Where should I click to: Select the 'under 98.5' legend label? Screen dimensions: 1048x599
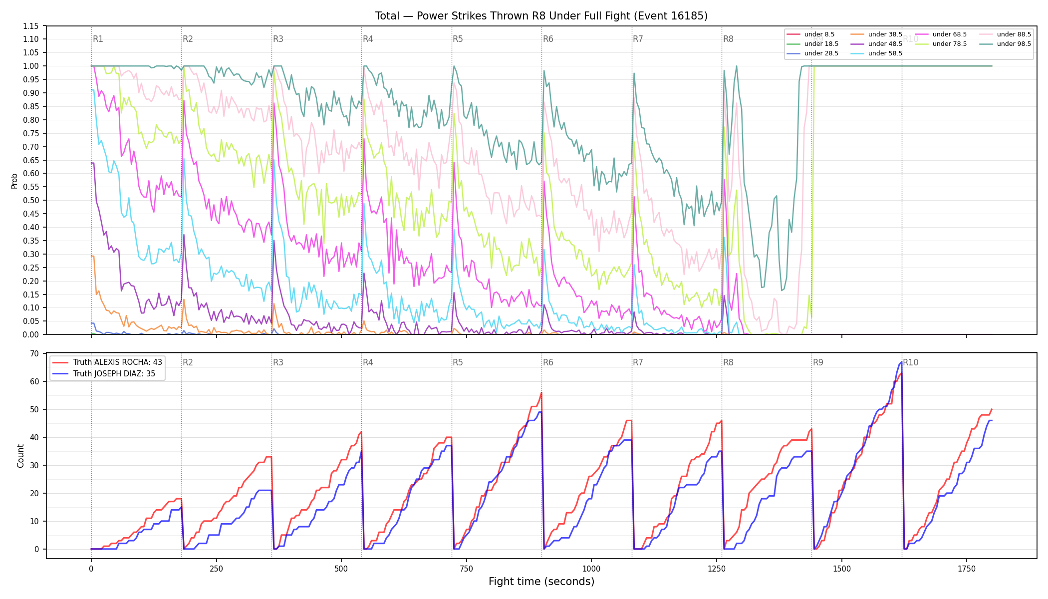pos(1014,44)
